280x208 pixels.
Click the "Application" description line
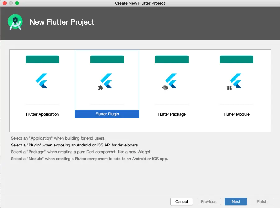pos(58,138)
